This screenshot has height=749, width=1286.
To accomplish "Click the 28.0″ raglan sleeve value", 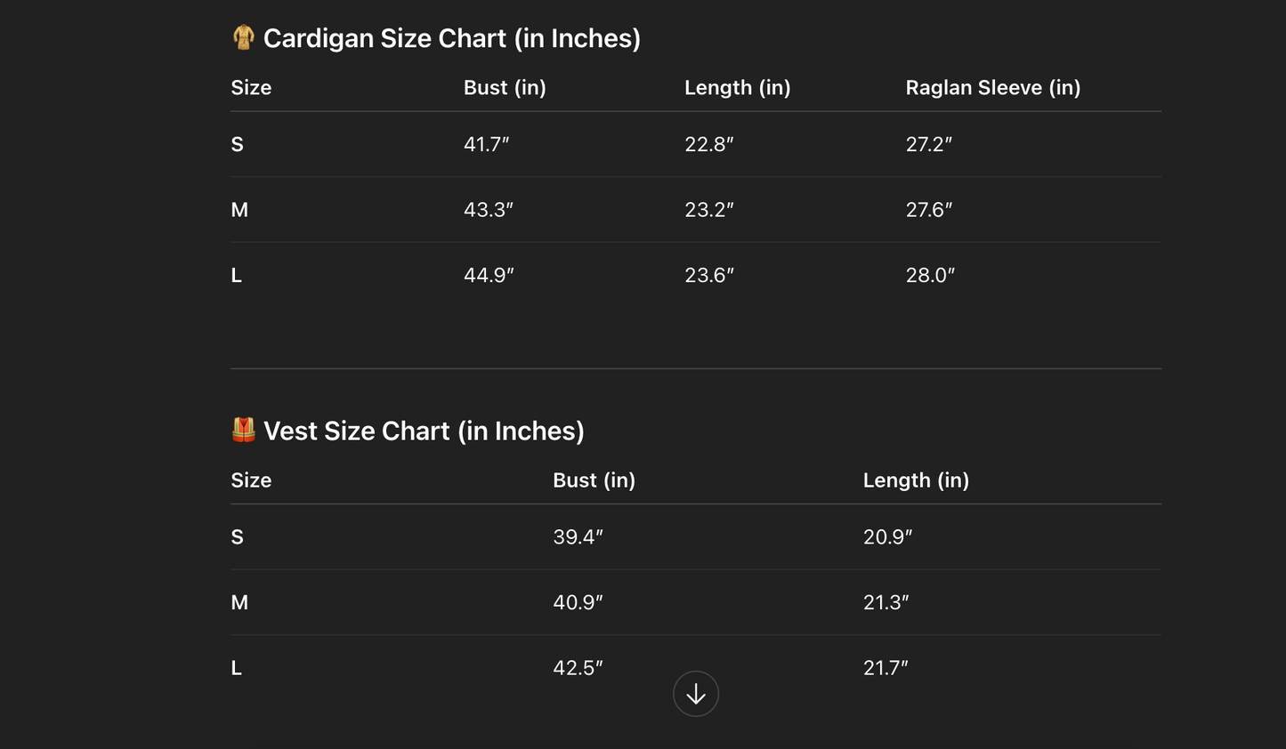I will (x=929, y=276).
